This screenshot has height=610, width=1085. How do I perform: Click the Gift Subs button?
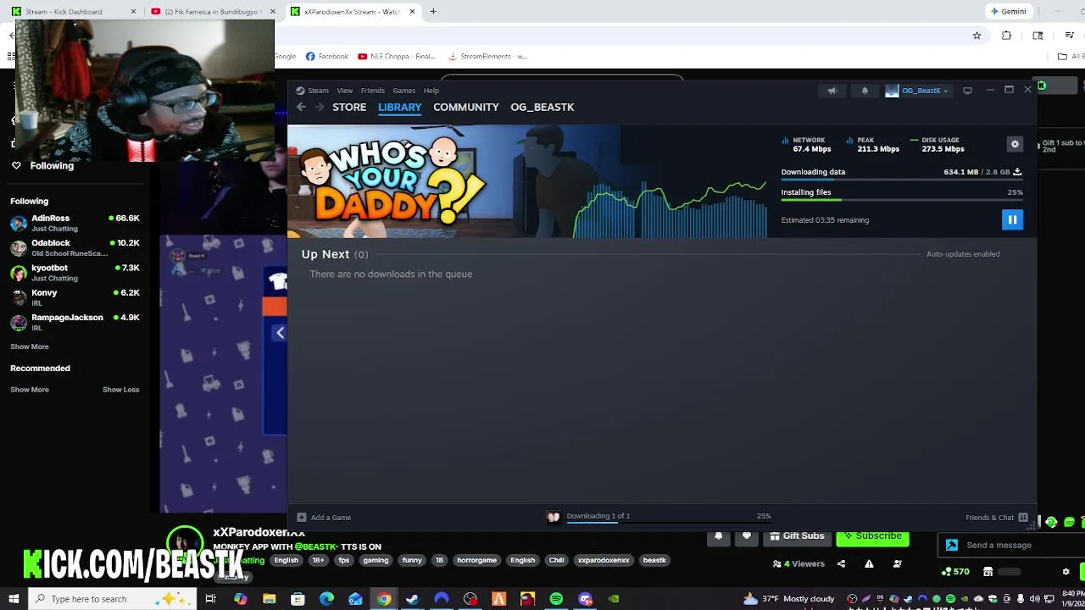pos(796,537)
